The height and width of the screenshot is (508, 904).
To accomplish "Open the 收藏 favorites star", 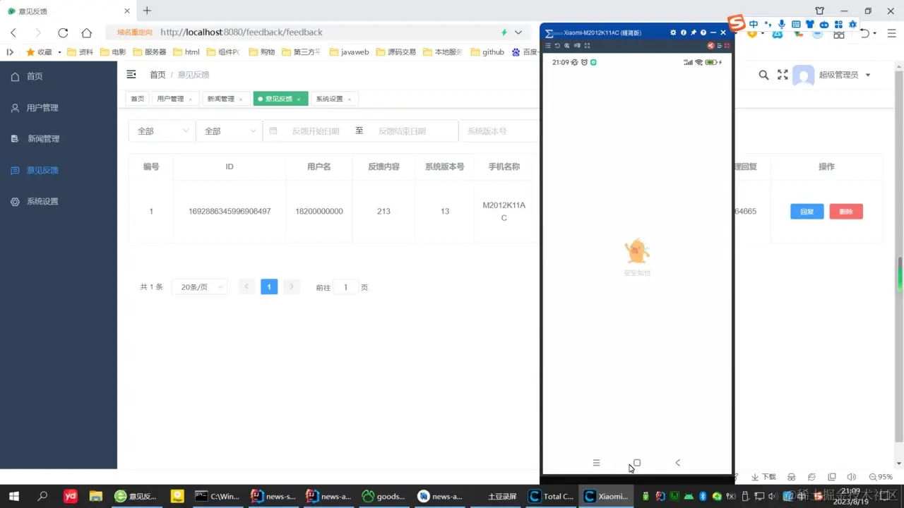I will click(40, 52).
